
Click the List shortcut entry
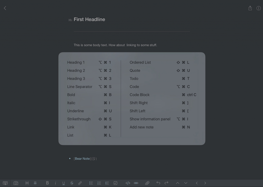click(89, 135)
